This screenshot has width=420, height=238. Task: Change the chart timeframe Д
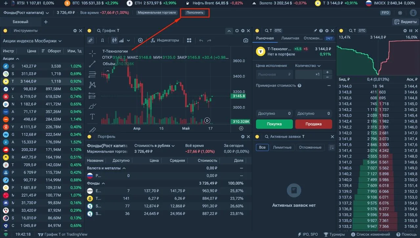pos(102,40)
